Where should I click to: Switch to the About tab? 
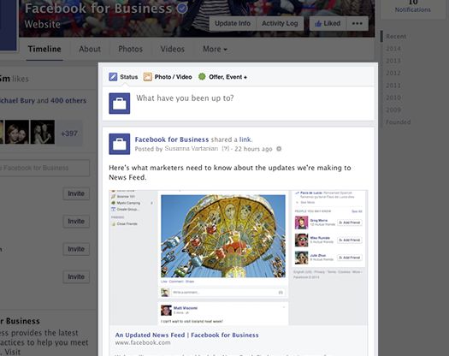click(x=90, y=49)
